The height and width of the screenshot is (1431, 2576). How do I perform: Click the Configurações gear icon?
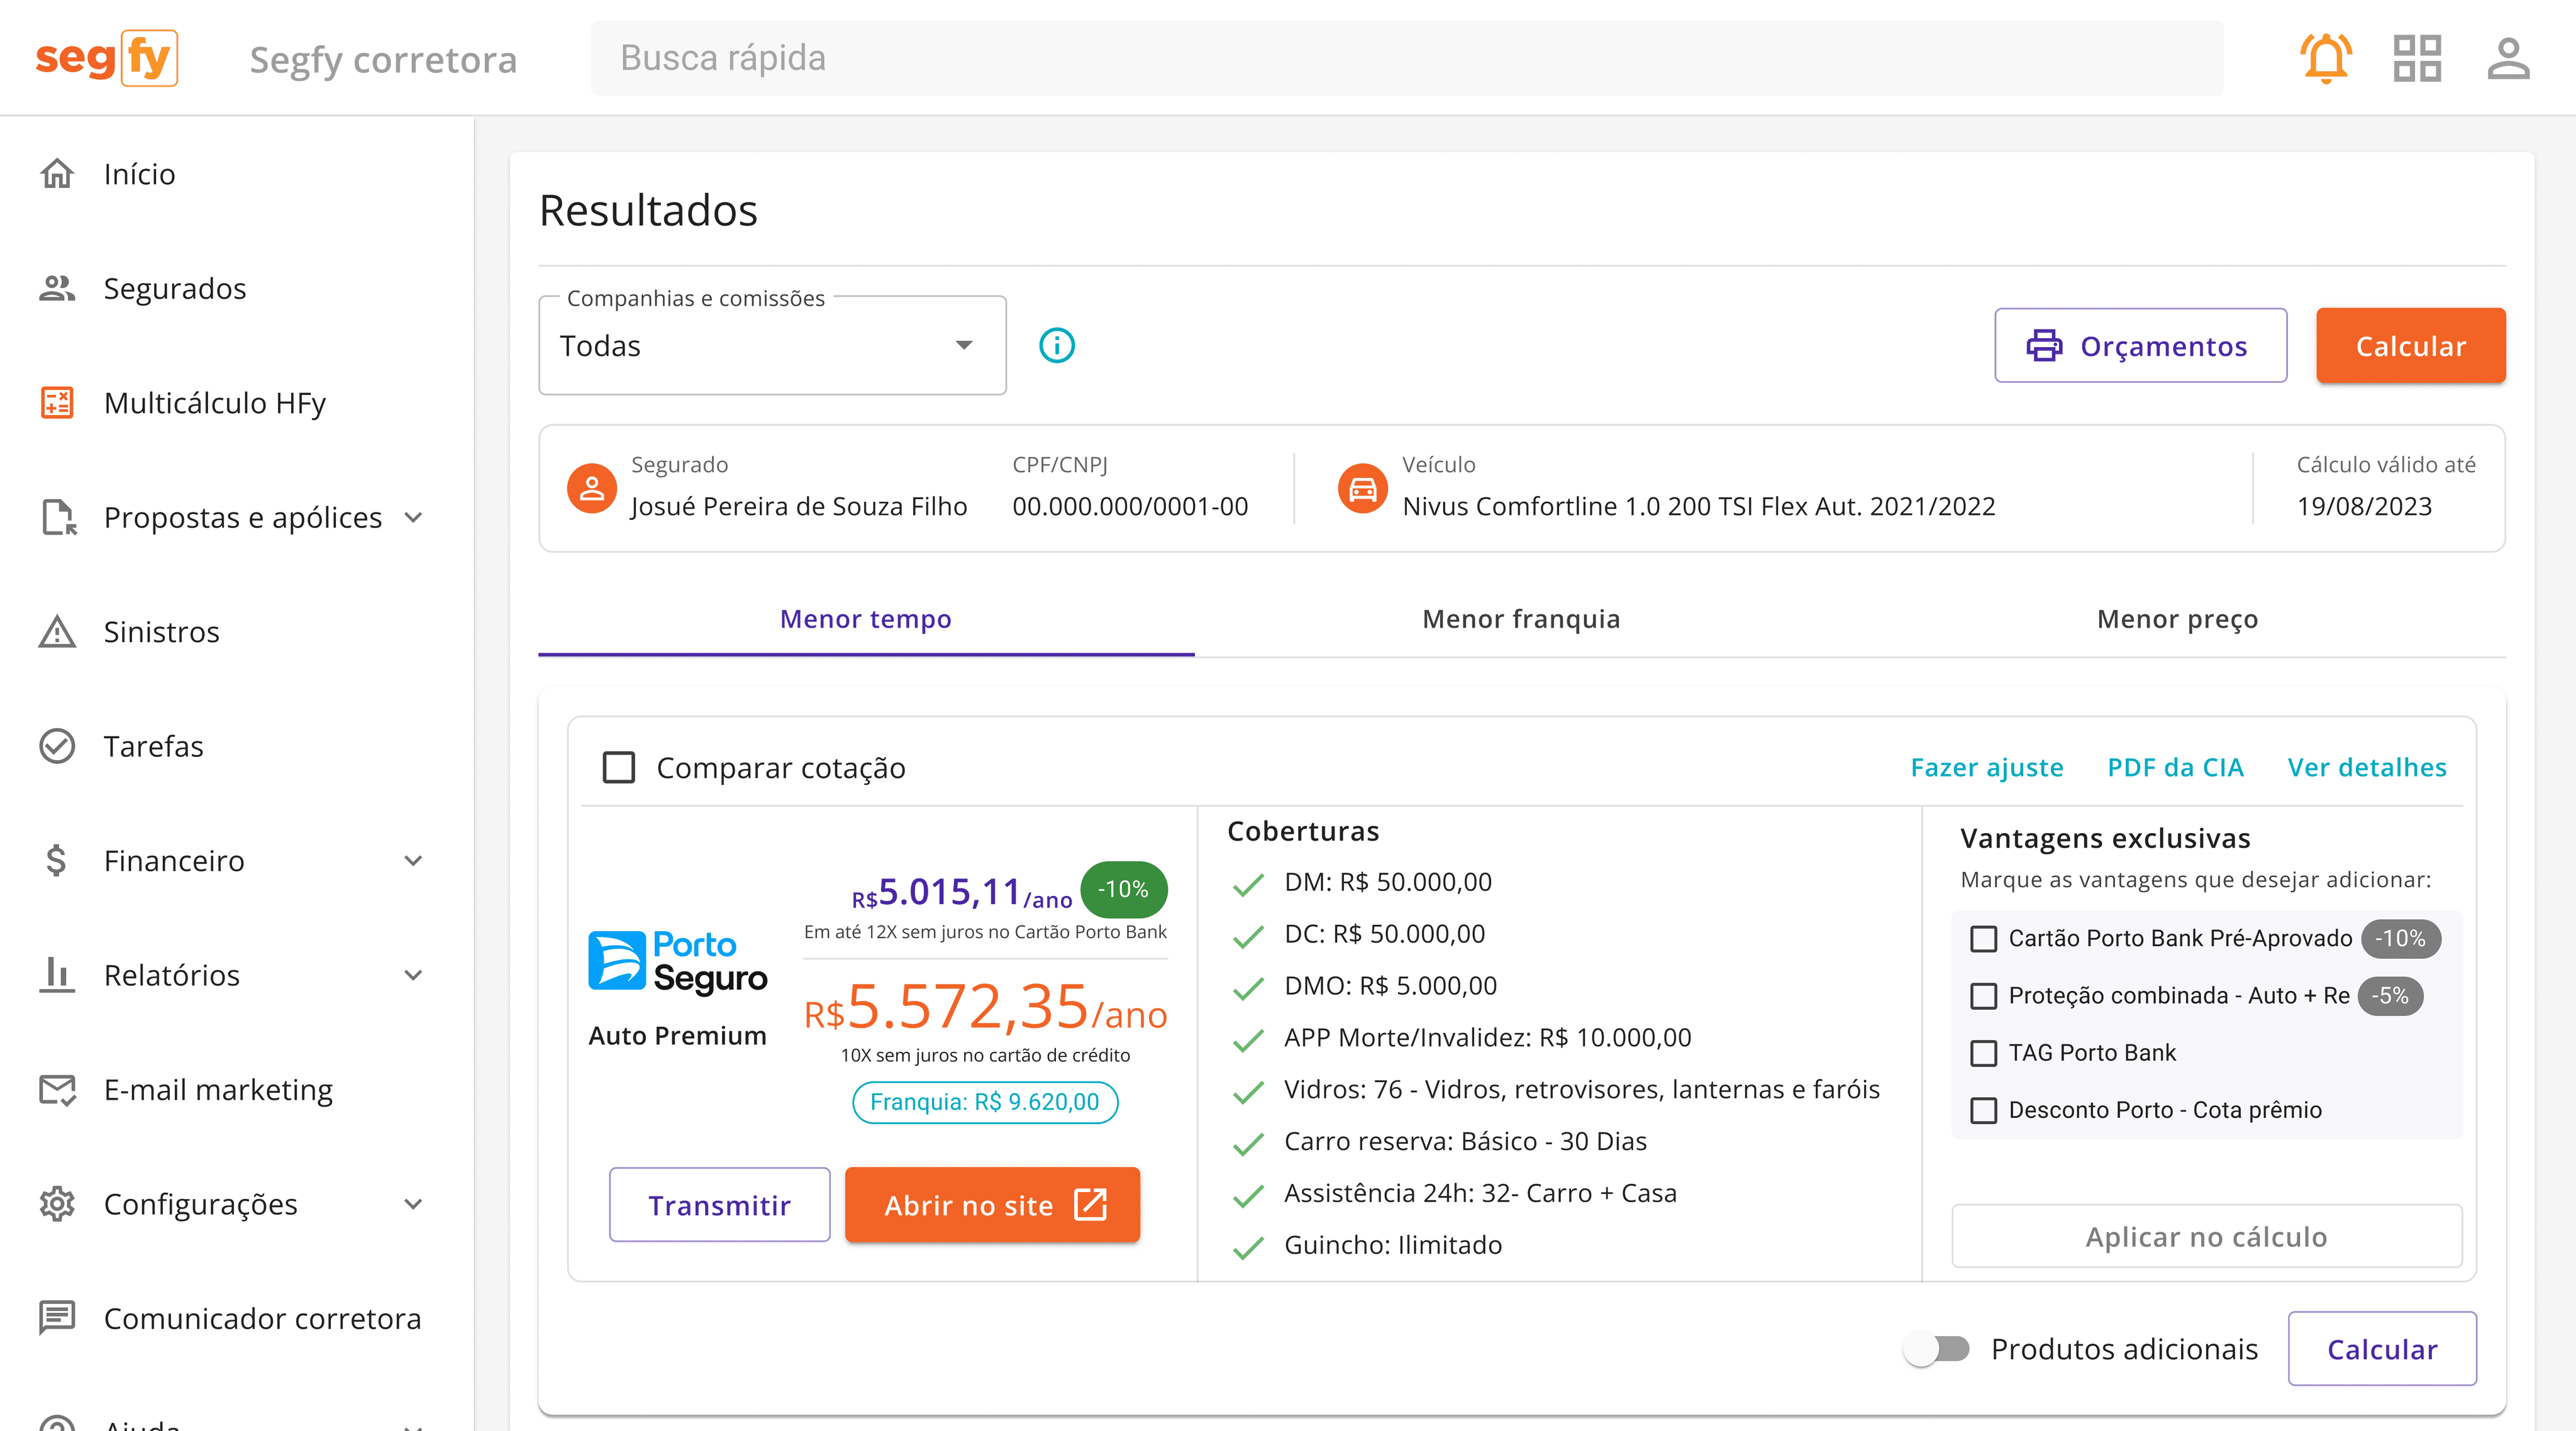[57, 1203]
